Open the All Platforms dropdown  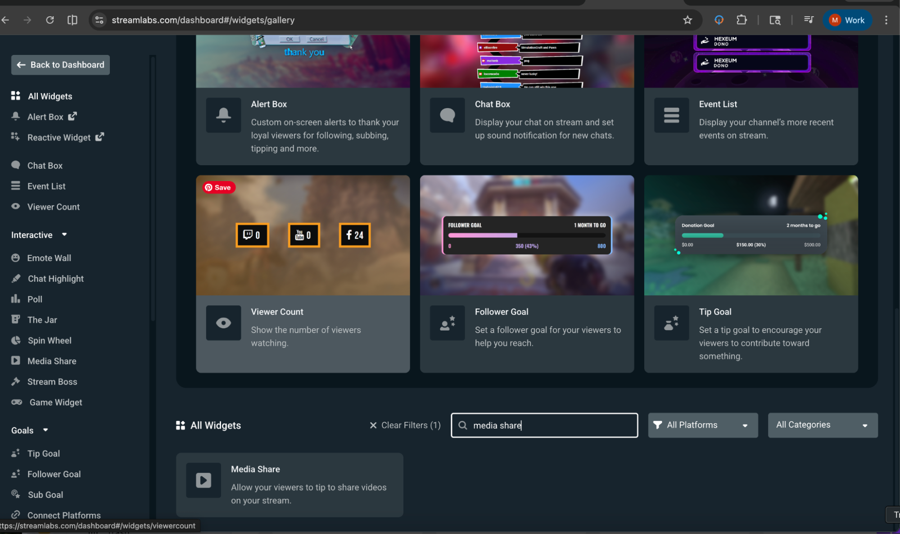(x=702, y=425)
